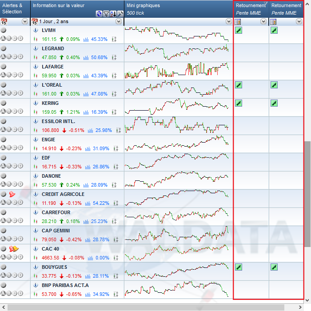Open the ESSILOR INTL. stock name
Viewport: 311px width, 311px height.
click(58, 121)
